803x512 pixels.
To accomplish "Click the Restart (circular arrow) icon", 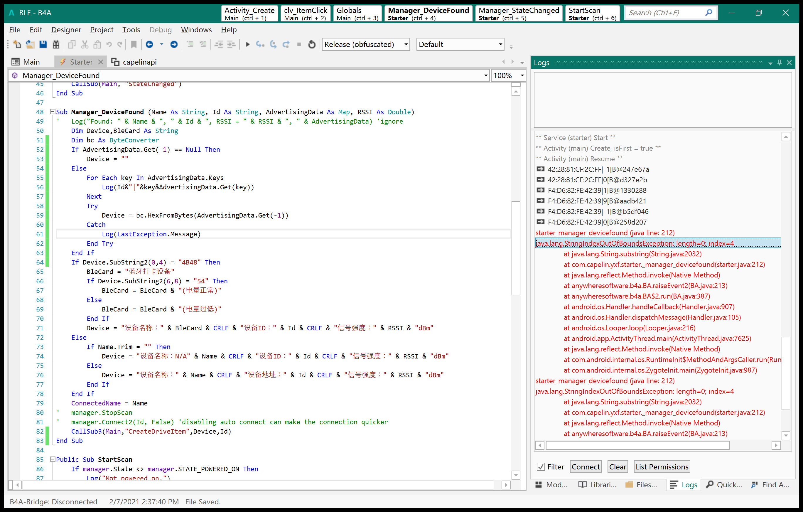I will click(x=312, y=44).
